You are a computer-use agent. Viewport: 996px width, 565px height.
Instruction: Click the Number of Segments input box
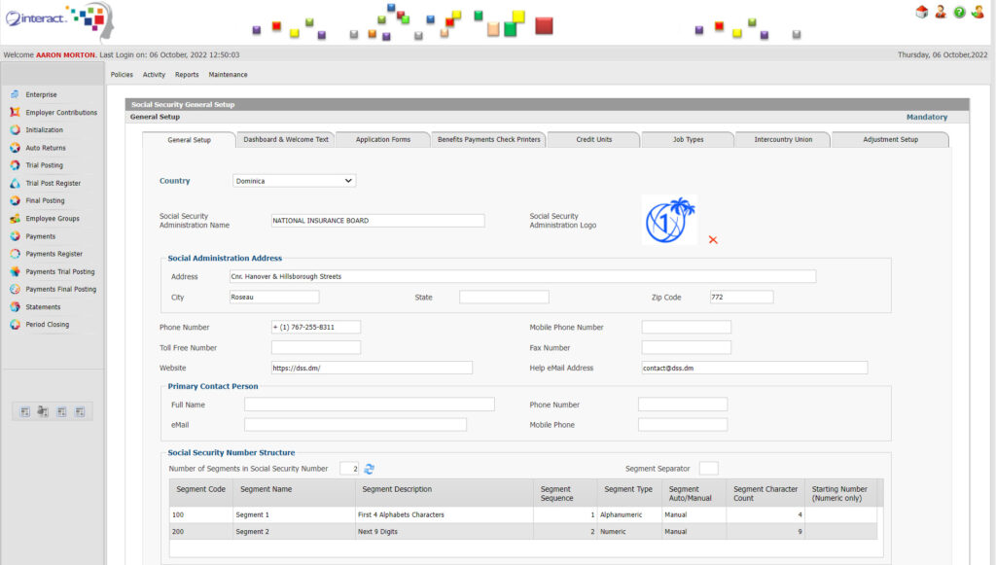pos(349,469)
